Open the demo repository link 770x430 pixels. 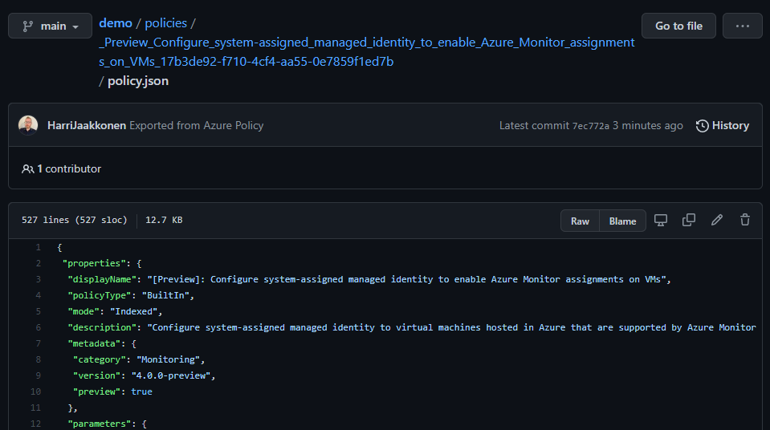coord(115,23)
